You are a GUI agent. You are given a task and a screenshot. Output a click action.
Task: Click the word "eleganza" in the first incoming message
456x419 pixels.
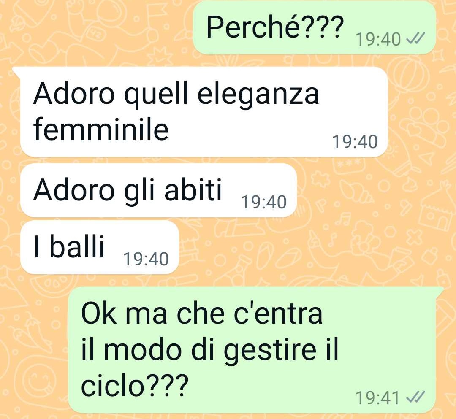coord(258,95)
